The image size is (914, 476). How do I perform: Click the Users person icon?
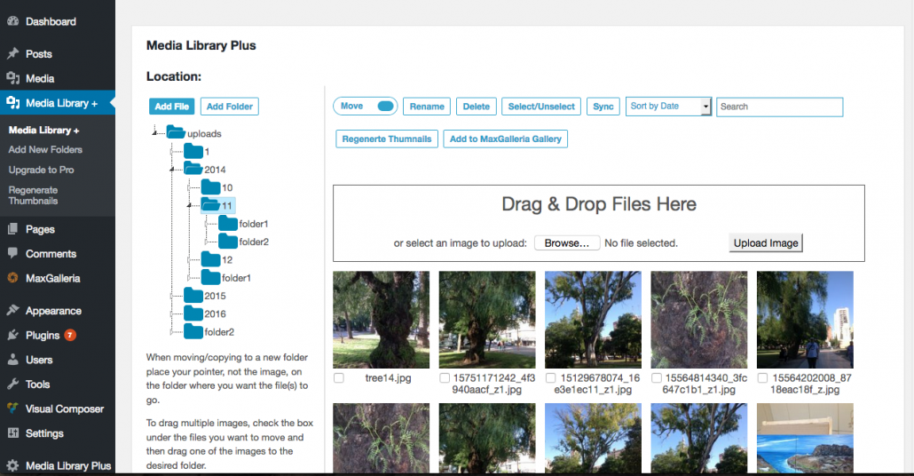coord(12,360)
